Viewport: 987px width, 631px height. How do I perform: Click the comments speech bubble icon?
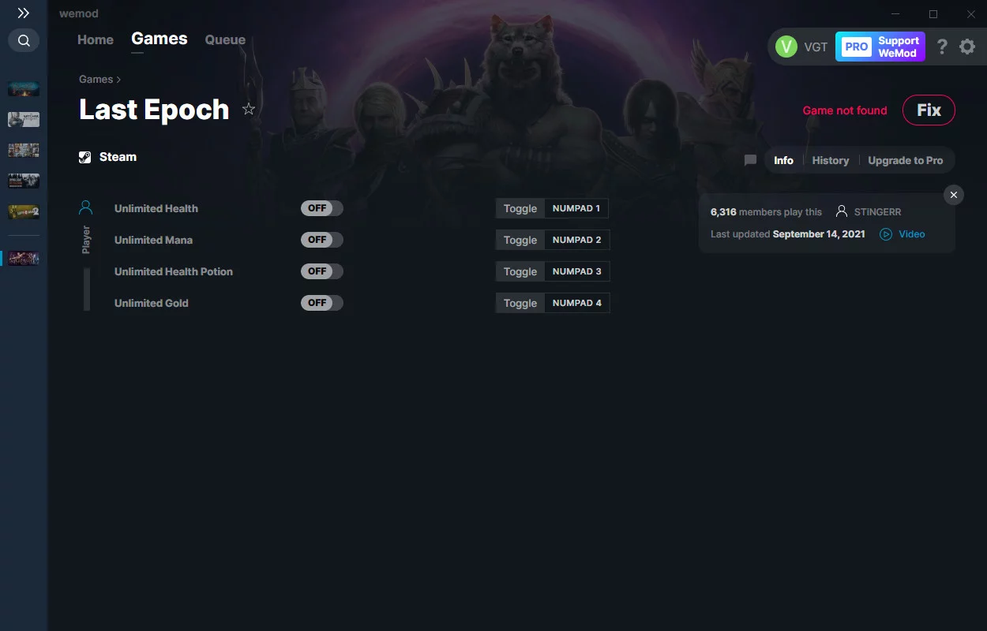pos(750,160)
